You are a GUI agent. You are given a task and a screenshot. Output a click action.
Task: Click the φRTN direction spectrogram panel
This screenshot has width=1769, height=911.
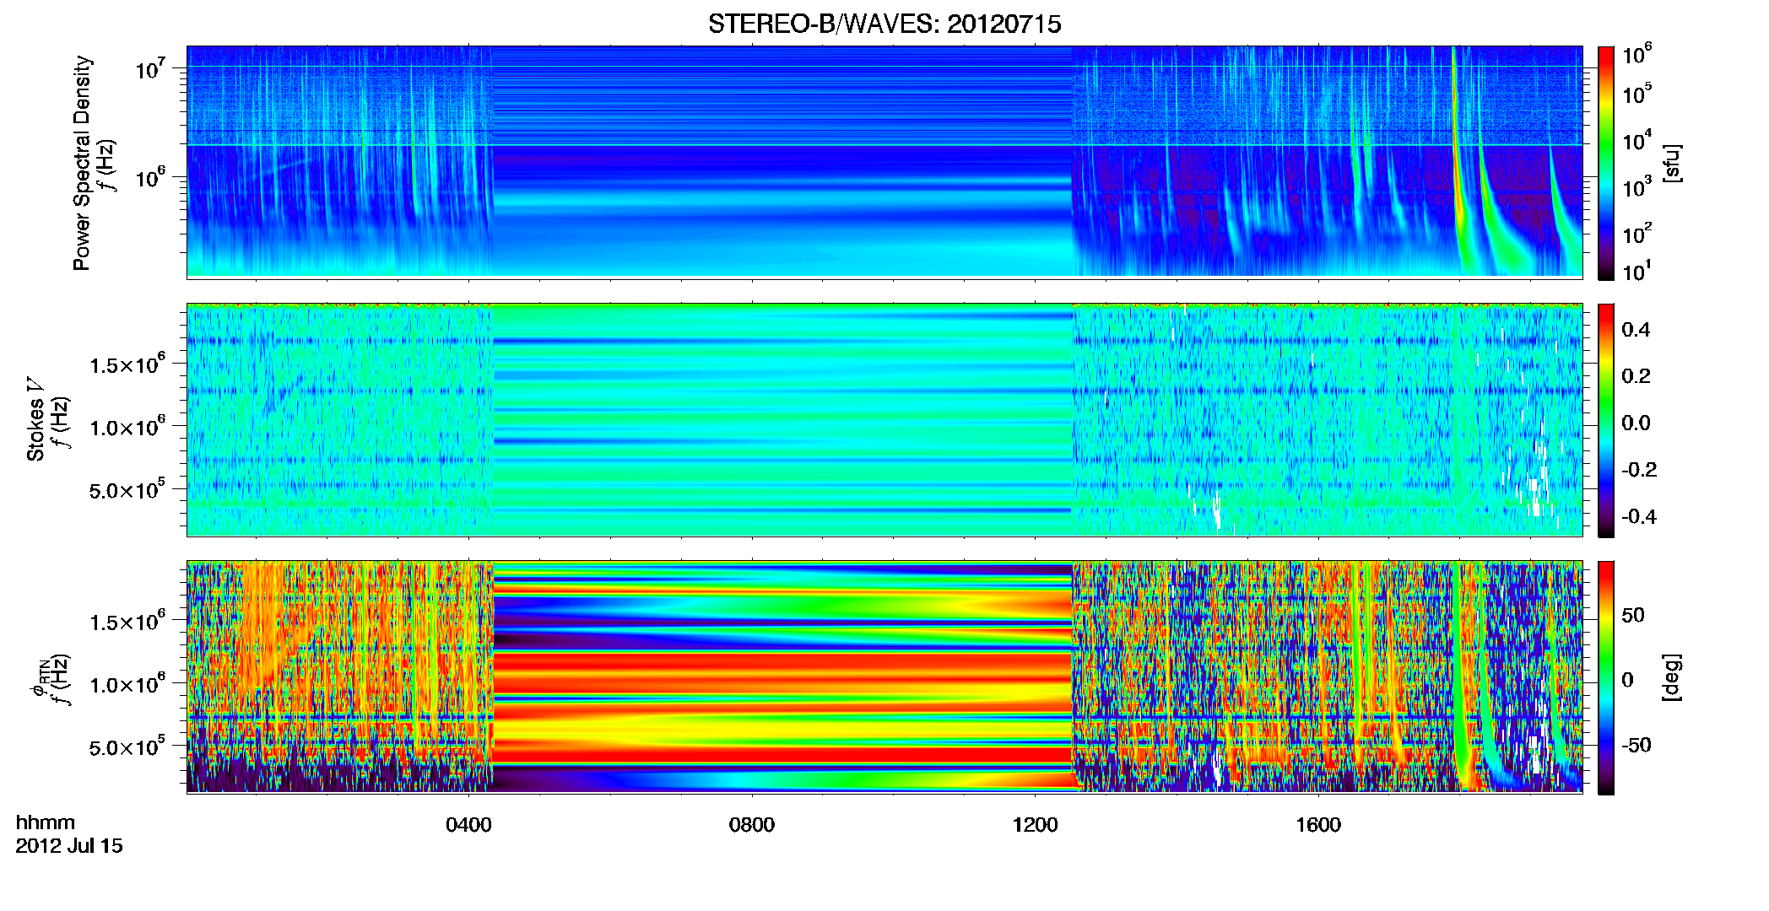884,677
